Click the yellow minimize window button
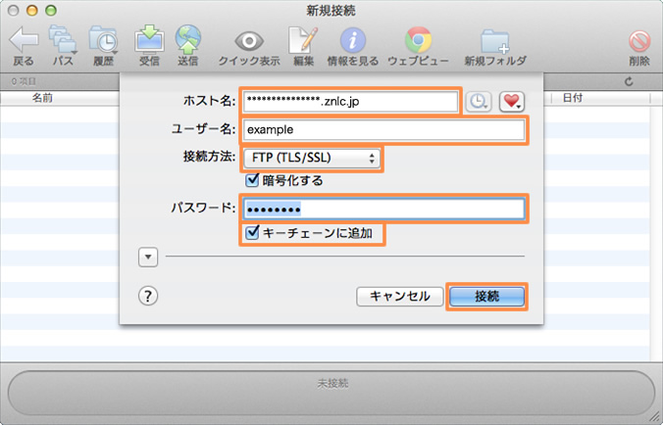Image resolution: width=663 pixels, height=425 pixels. [x=32, y=11]
